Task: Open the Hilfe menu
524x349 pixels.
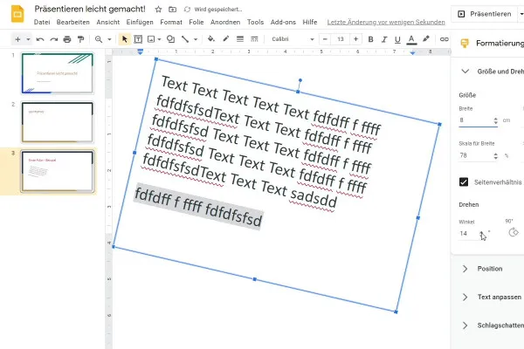Action: click(x=310, y=22)
